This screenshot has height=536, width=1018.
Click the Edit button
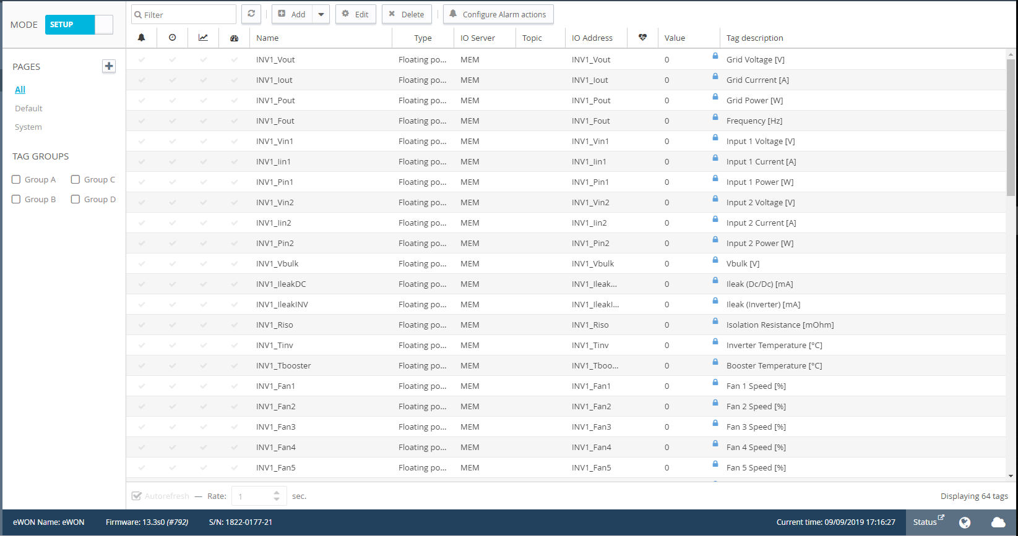(356, 14)
